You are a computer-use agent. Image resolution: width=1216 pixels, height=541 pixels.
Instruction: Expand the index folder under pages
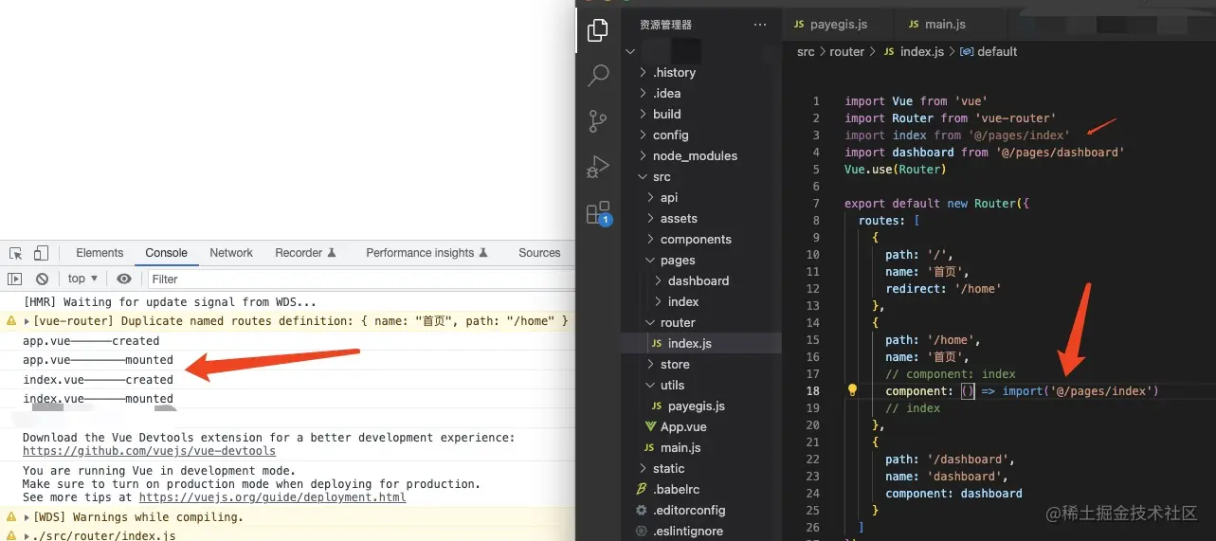(701, 301)
